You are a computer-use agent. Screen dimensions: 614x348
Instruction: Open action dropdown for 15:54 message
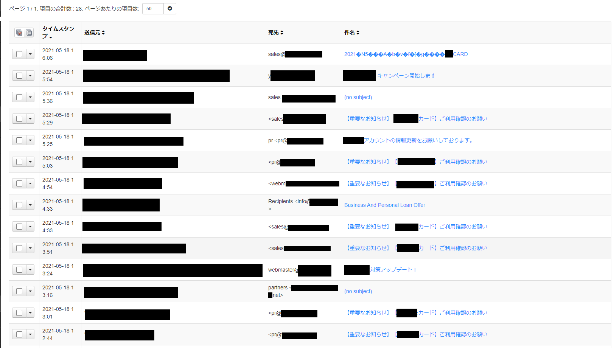pos(30,76)
